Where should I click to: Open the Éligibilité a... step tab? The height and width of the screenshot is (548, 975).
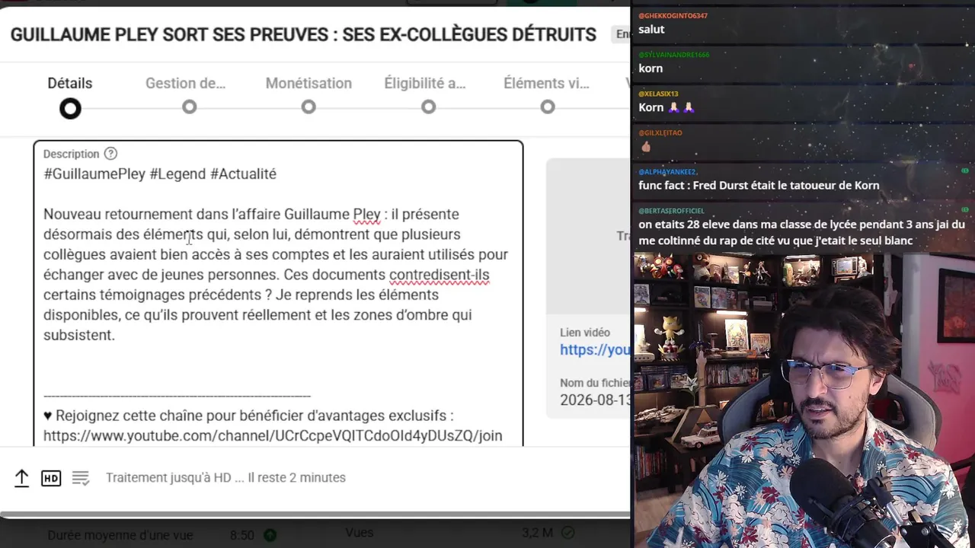click(424, 84)
